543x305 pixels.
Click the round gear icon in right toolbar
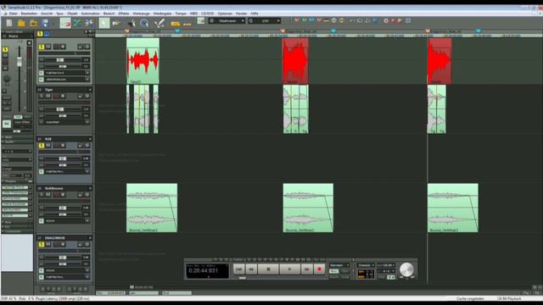pos(386,20)
